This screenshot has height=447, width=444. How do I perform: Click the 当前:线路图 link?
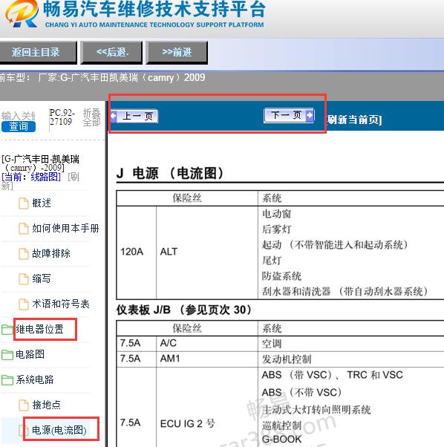[31, 177]
